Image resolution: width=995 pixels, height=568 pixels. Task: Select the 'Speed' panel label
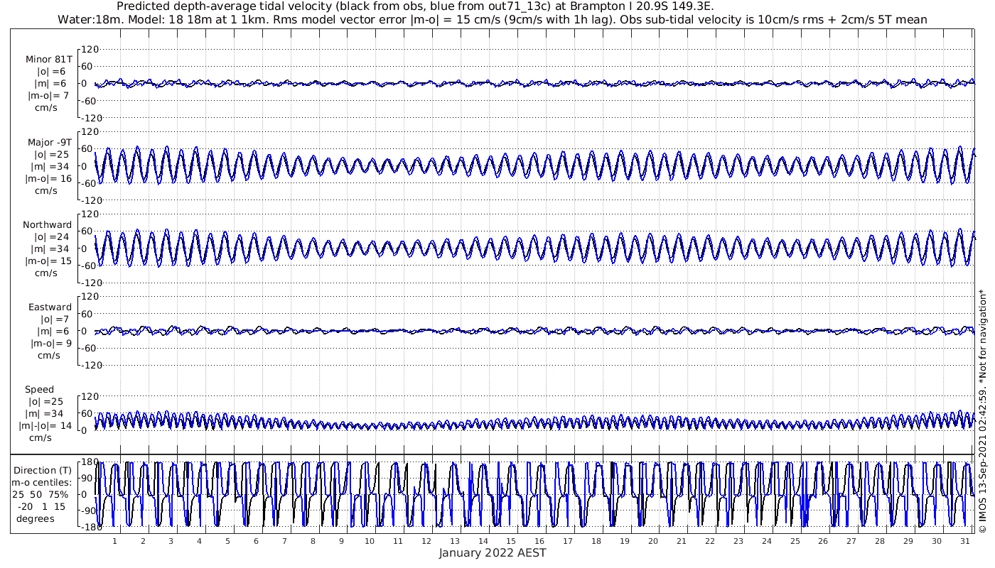[39, 390]
